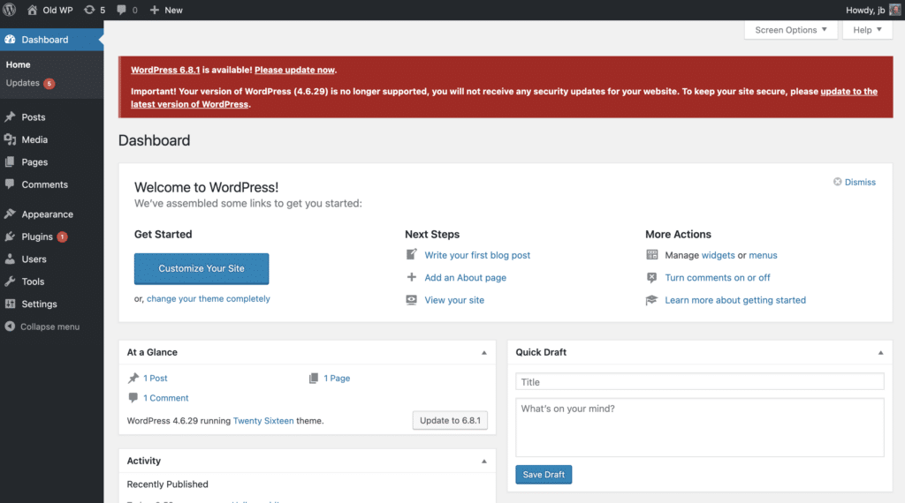Open the Plugins menu label
Screen dimensions: 905x503
pyautogui.click(x=37, y=236)
